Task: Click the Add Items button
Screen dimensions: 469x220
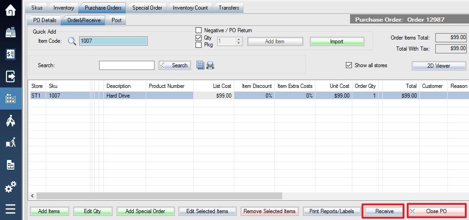Action: [49, 211]
